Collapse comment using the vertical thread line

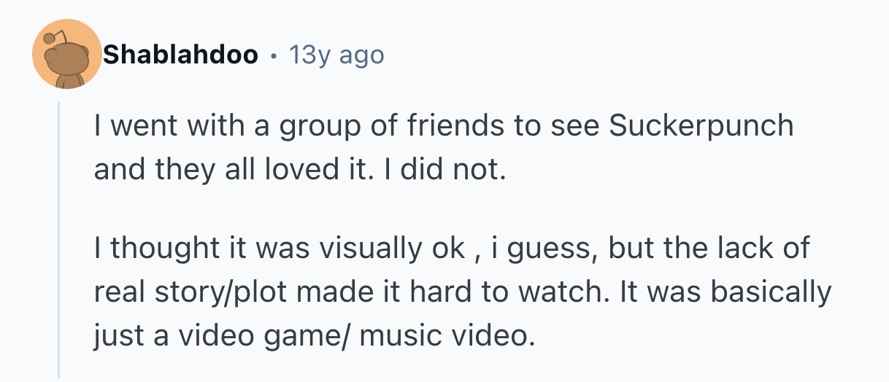point(59,241)
